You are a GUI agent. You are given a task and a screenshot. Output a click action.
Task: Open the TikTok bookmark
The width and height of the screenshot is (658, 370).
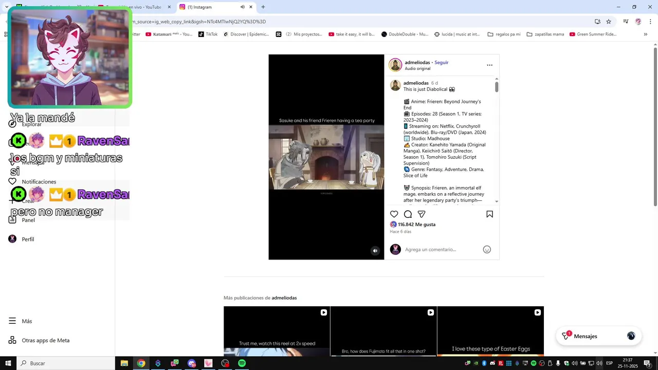click(208, 34)
